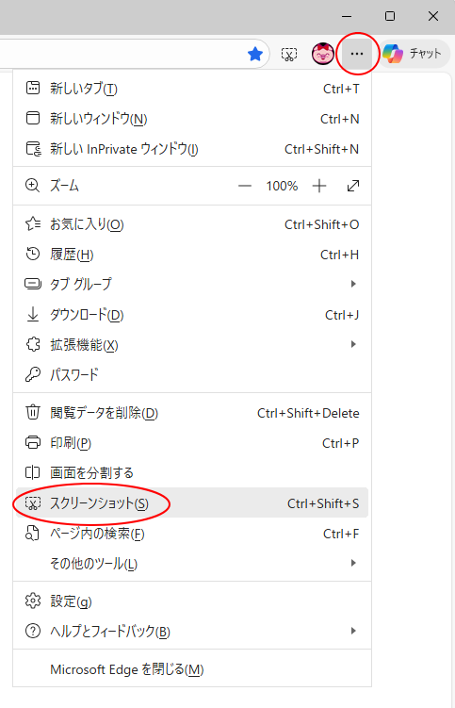
Task: Select タブ グループ label
Action: click(x=81, y=285)
